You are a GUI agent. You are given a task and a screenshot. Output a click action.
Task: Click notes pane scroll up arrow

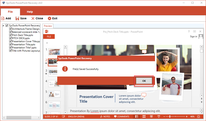202,110
